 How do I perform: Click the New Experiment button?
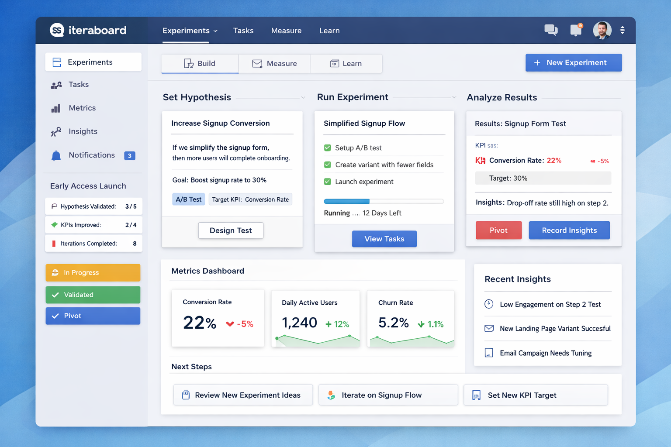(x=573, y=63)
